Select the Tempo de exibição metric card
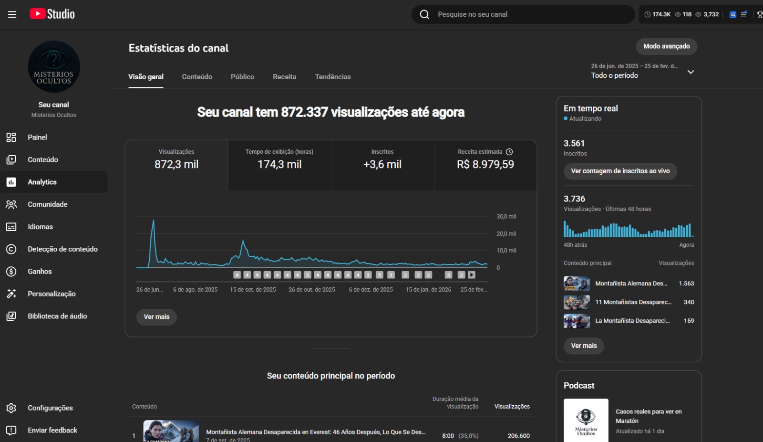Screen dimensions: 763x442 tap(279, 165)
